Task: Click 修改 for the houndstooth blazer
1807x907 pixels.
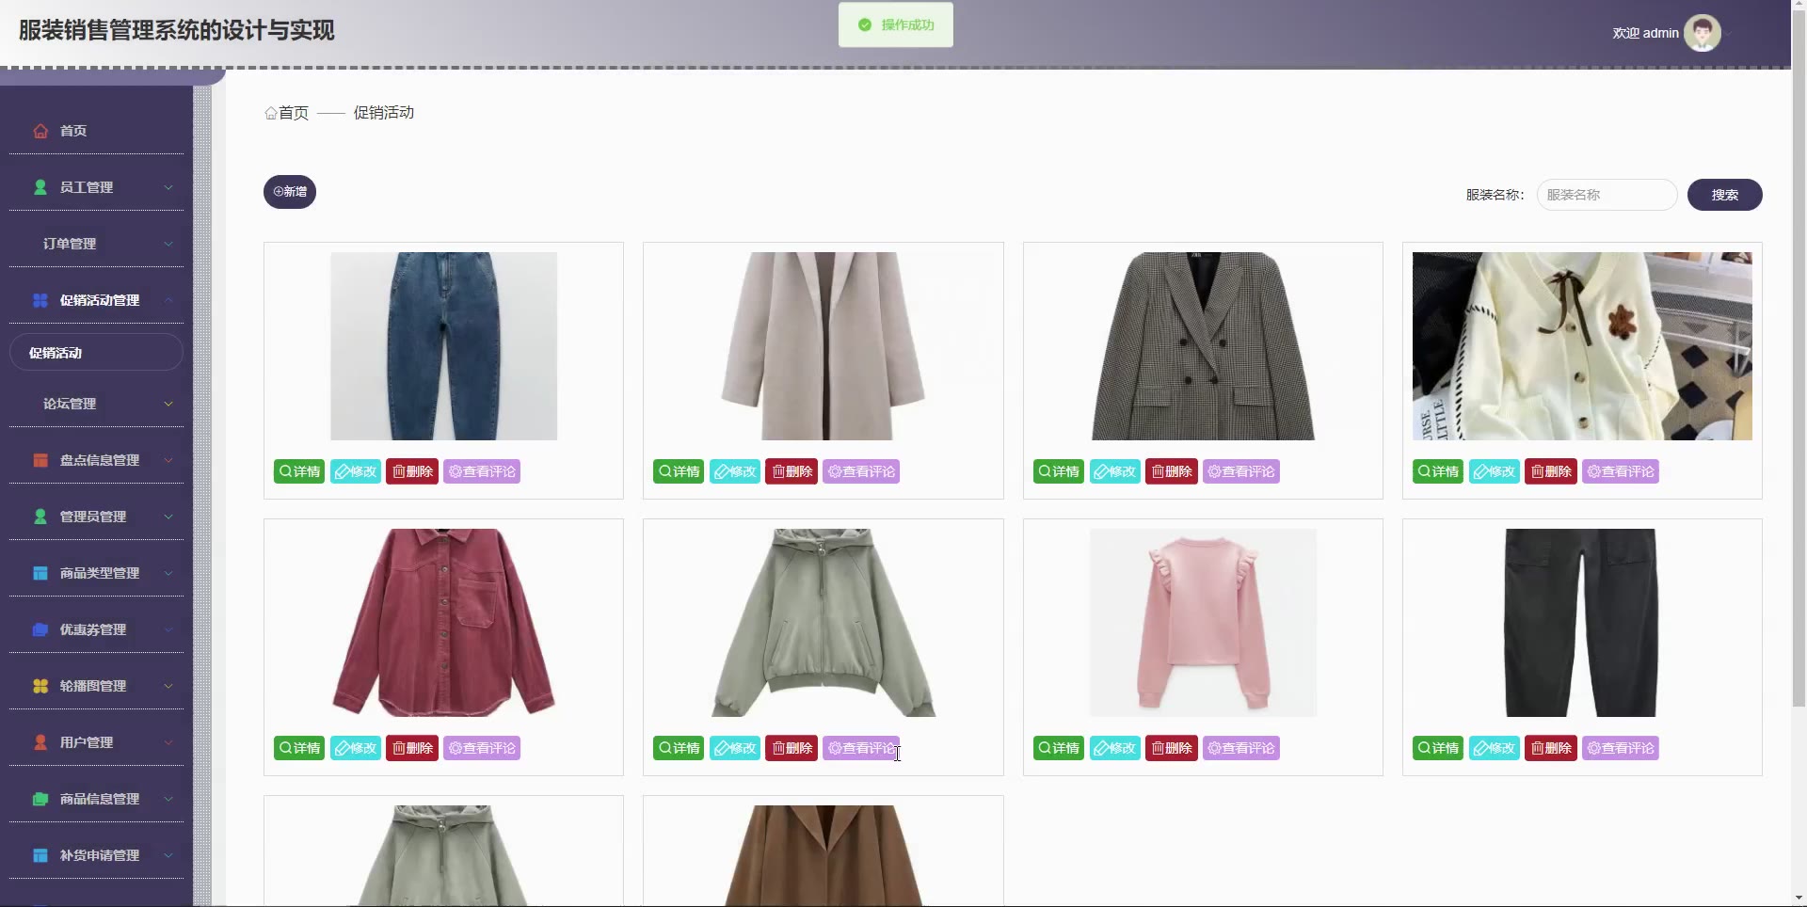Action: pyautogui.click(x=1115, y=471)
